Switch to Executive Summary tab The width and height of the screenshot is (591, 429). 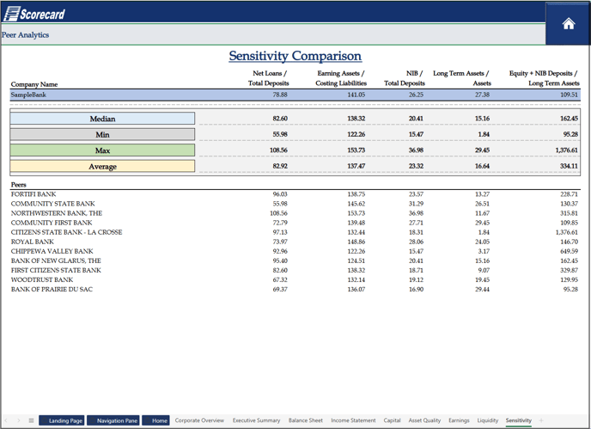256,420
